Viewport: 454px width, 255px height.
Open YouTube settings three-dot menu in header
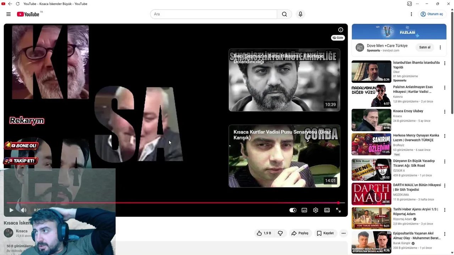(x=411, y=14)
